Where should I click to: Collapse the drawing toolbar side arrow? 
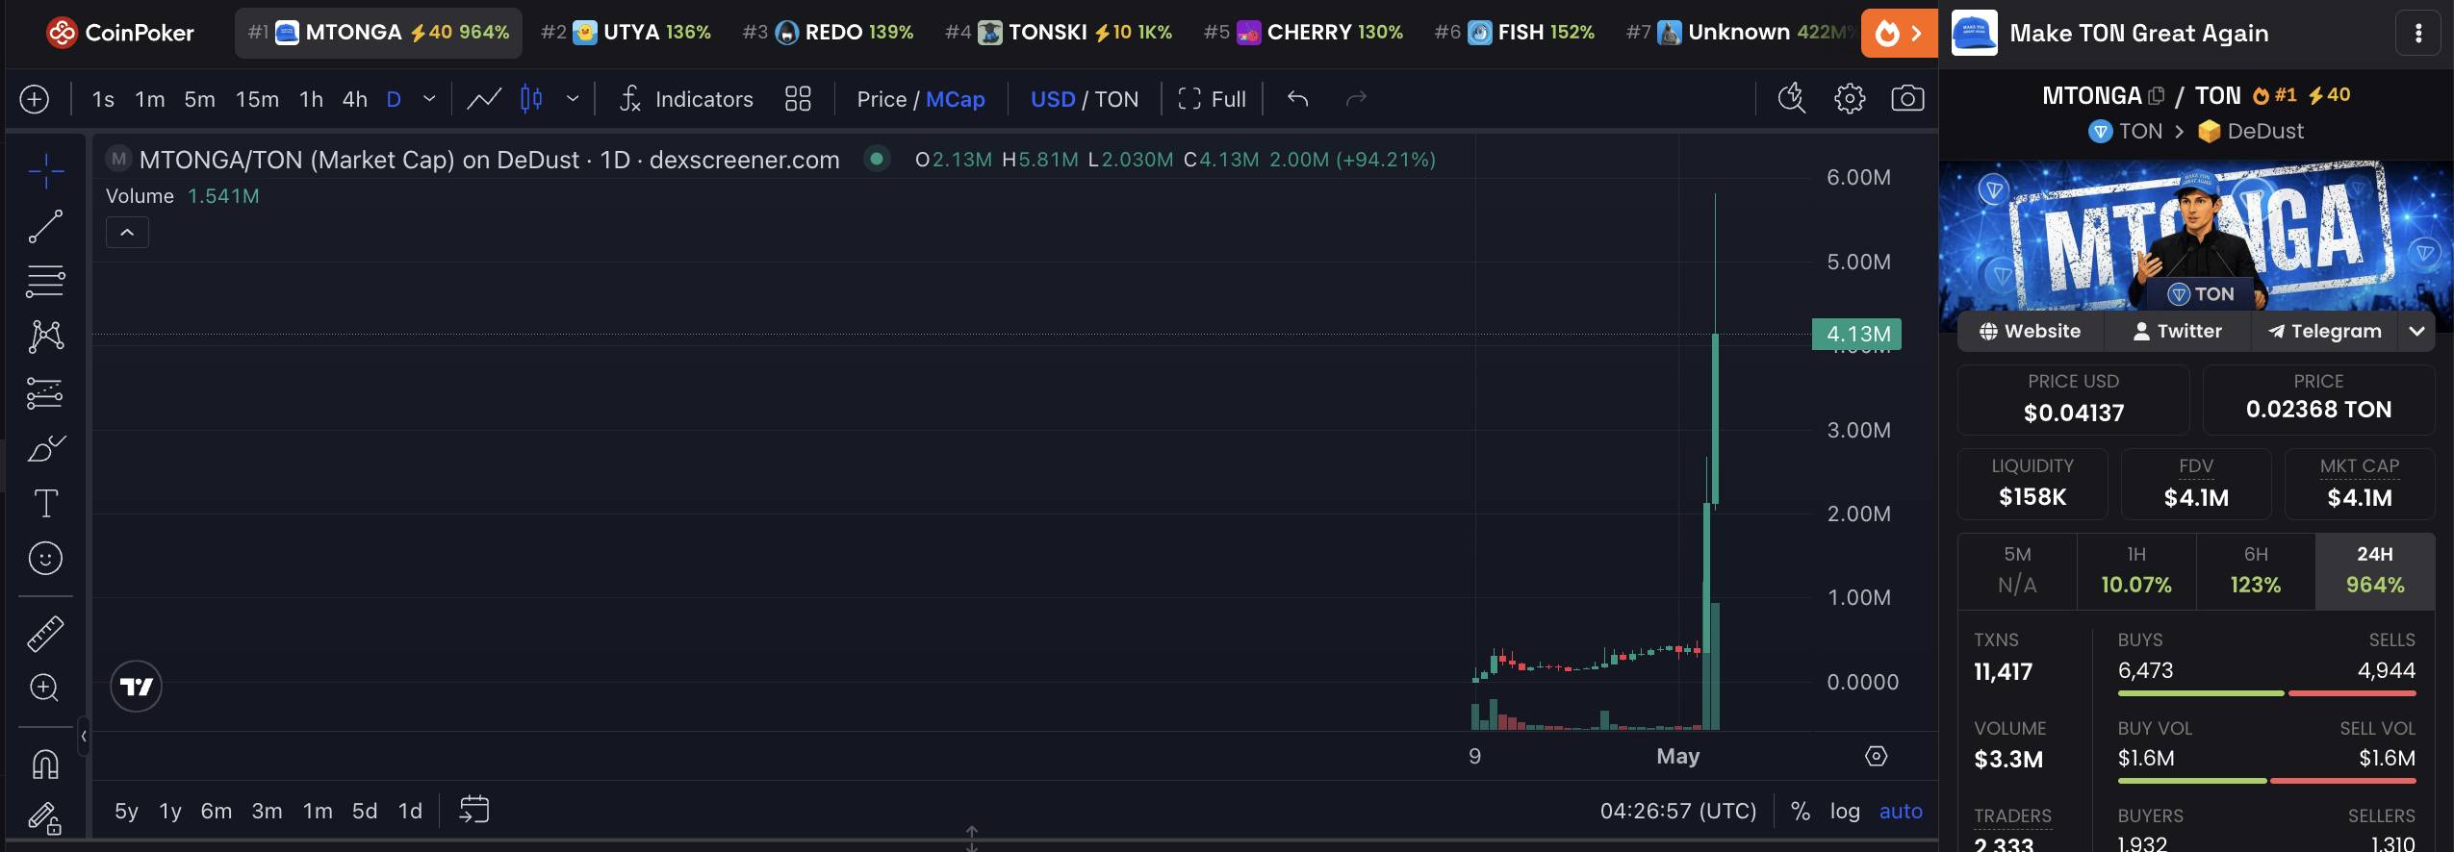click(84, 737)
